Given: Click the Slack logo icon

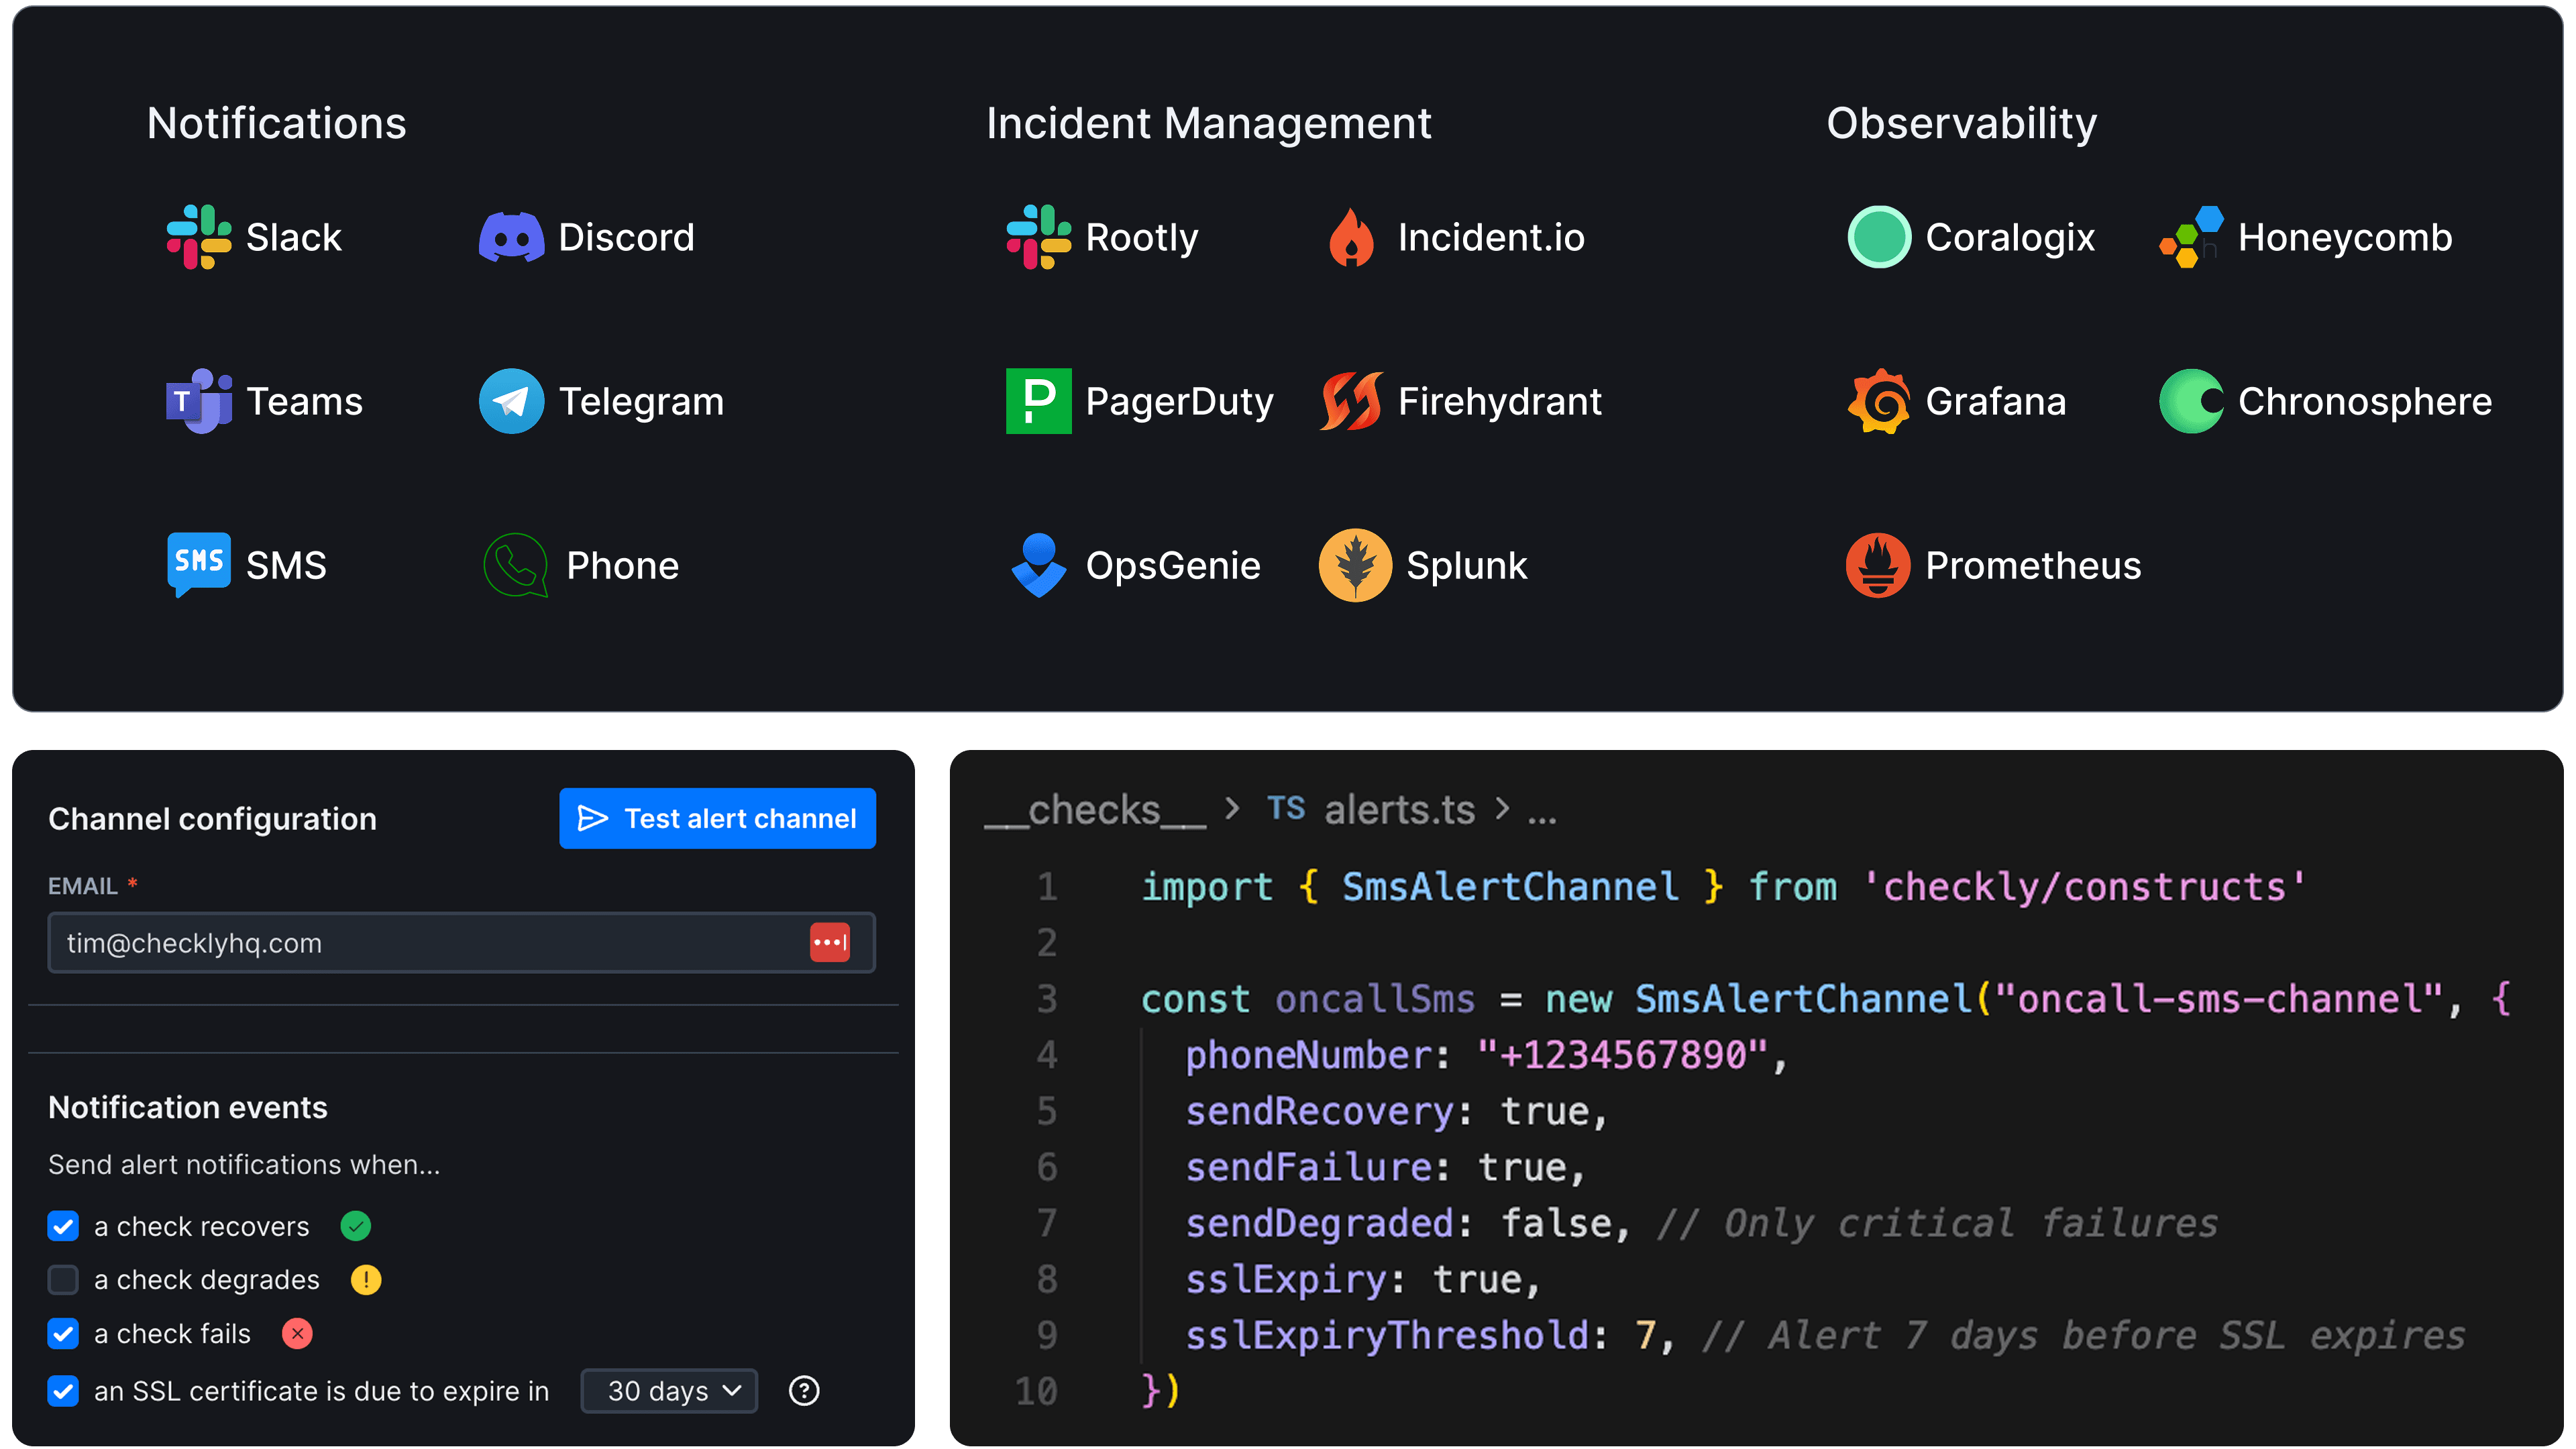Looking at the screenshot, I should (198, 237).
